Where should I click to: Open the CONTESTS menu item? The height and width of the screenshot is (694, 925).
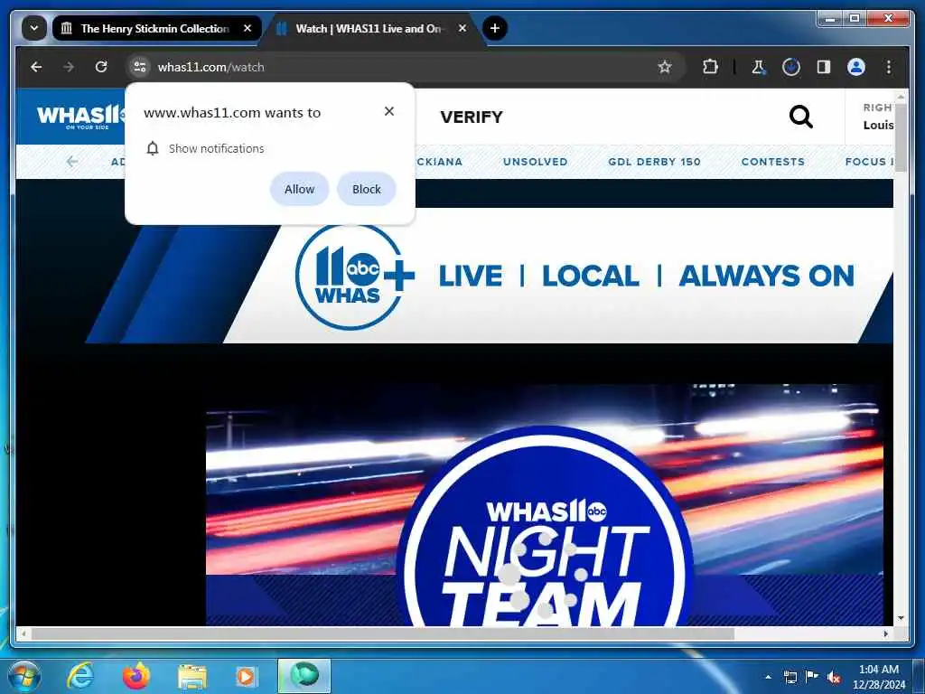773,162
